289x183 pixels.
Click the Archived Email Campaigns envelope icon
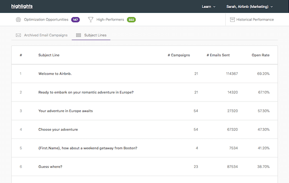pyautogui.click(x=18, y=35)
